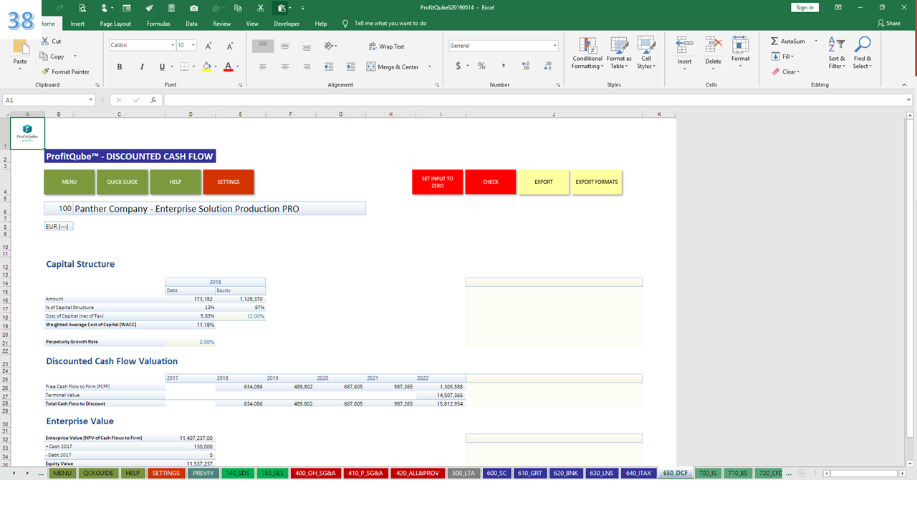Open the font color dropdown arrow

pos(237,67)
